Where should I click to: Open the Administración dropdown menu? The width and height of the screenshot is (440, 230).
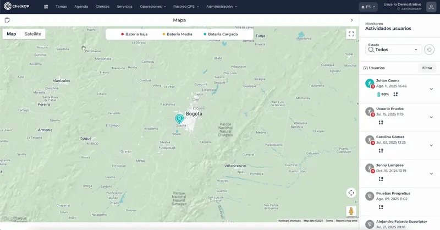point(222,7)
